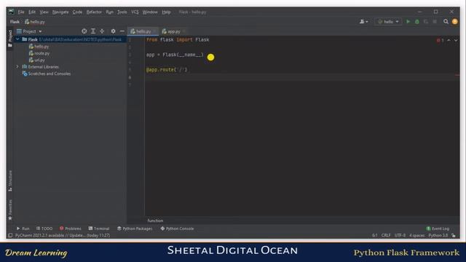466x262 pixels.
Task: Go to next highlighted error arrow
Action: (x=456, y=40)
